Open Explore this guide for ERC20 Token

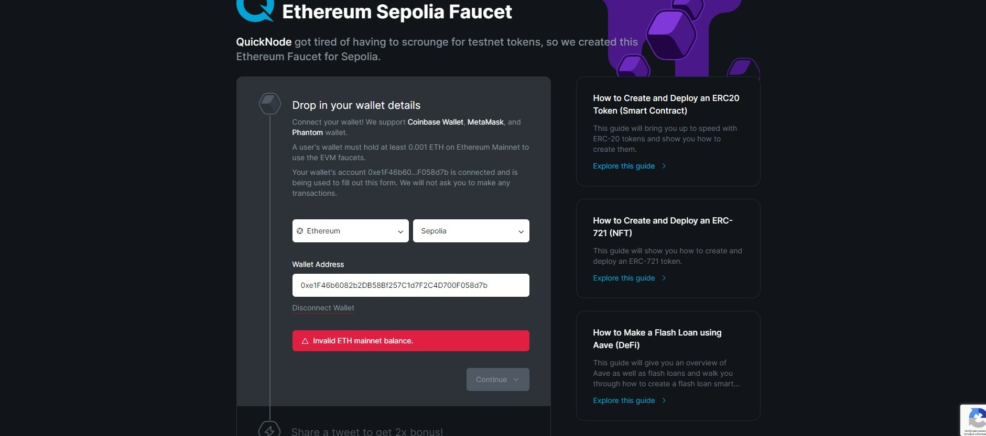[x=624, y=166]
